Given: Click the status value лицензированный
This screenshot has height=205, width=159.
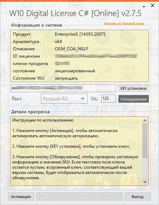Looking at the screenshot, I should (x=75, y=71).
